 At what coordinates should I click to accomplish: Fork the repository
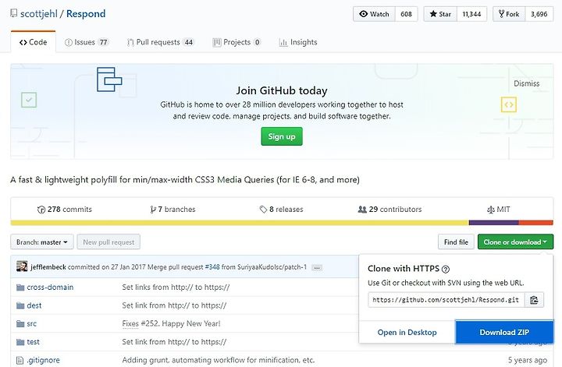point(509,14)
